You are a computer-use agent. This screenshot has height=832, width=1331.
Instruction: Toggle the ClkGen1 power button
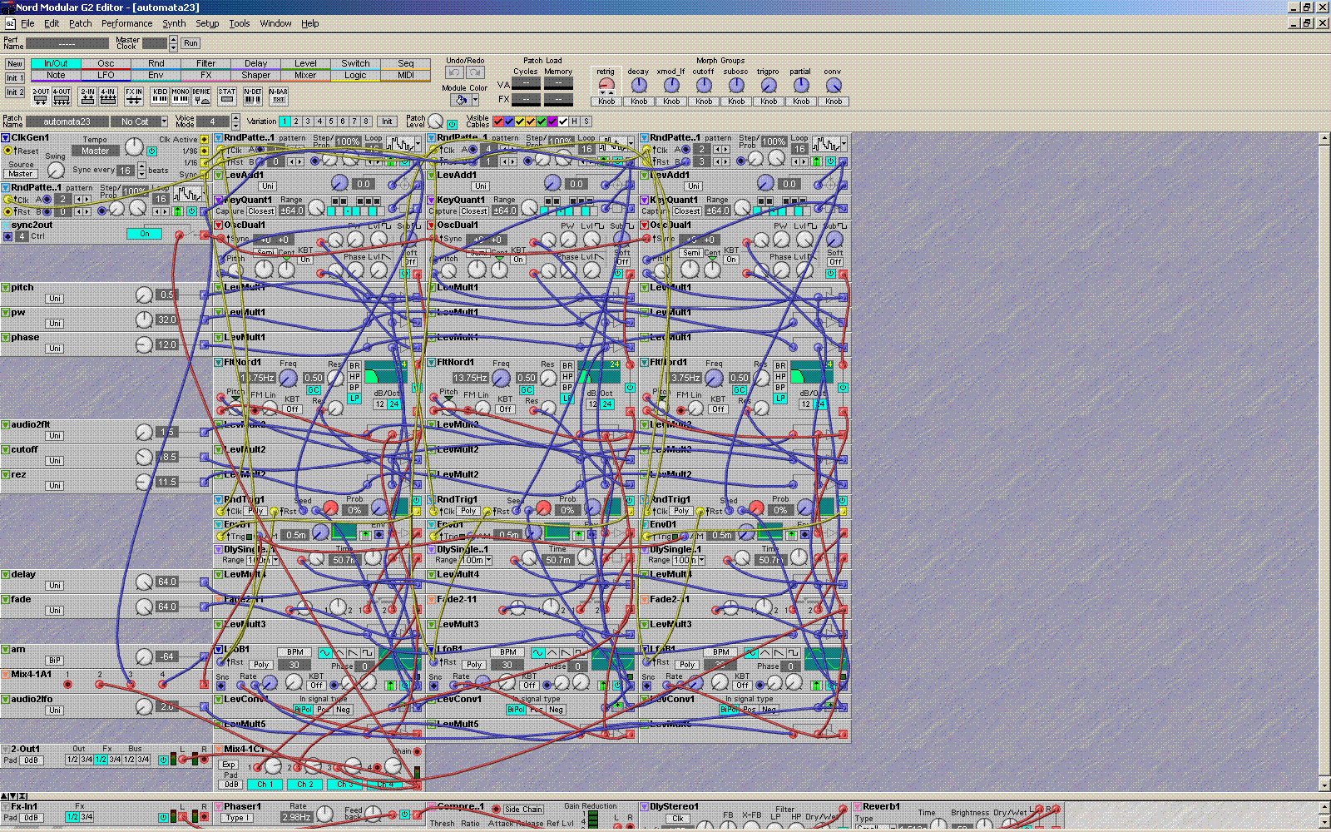(x=152, y=151)
